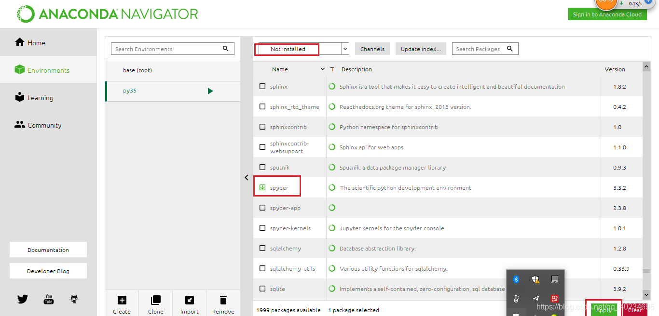Click the status circle icon for sqlalchemy
This screenshot has width=659, height=316.
click(x=332, y=249)
